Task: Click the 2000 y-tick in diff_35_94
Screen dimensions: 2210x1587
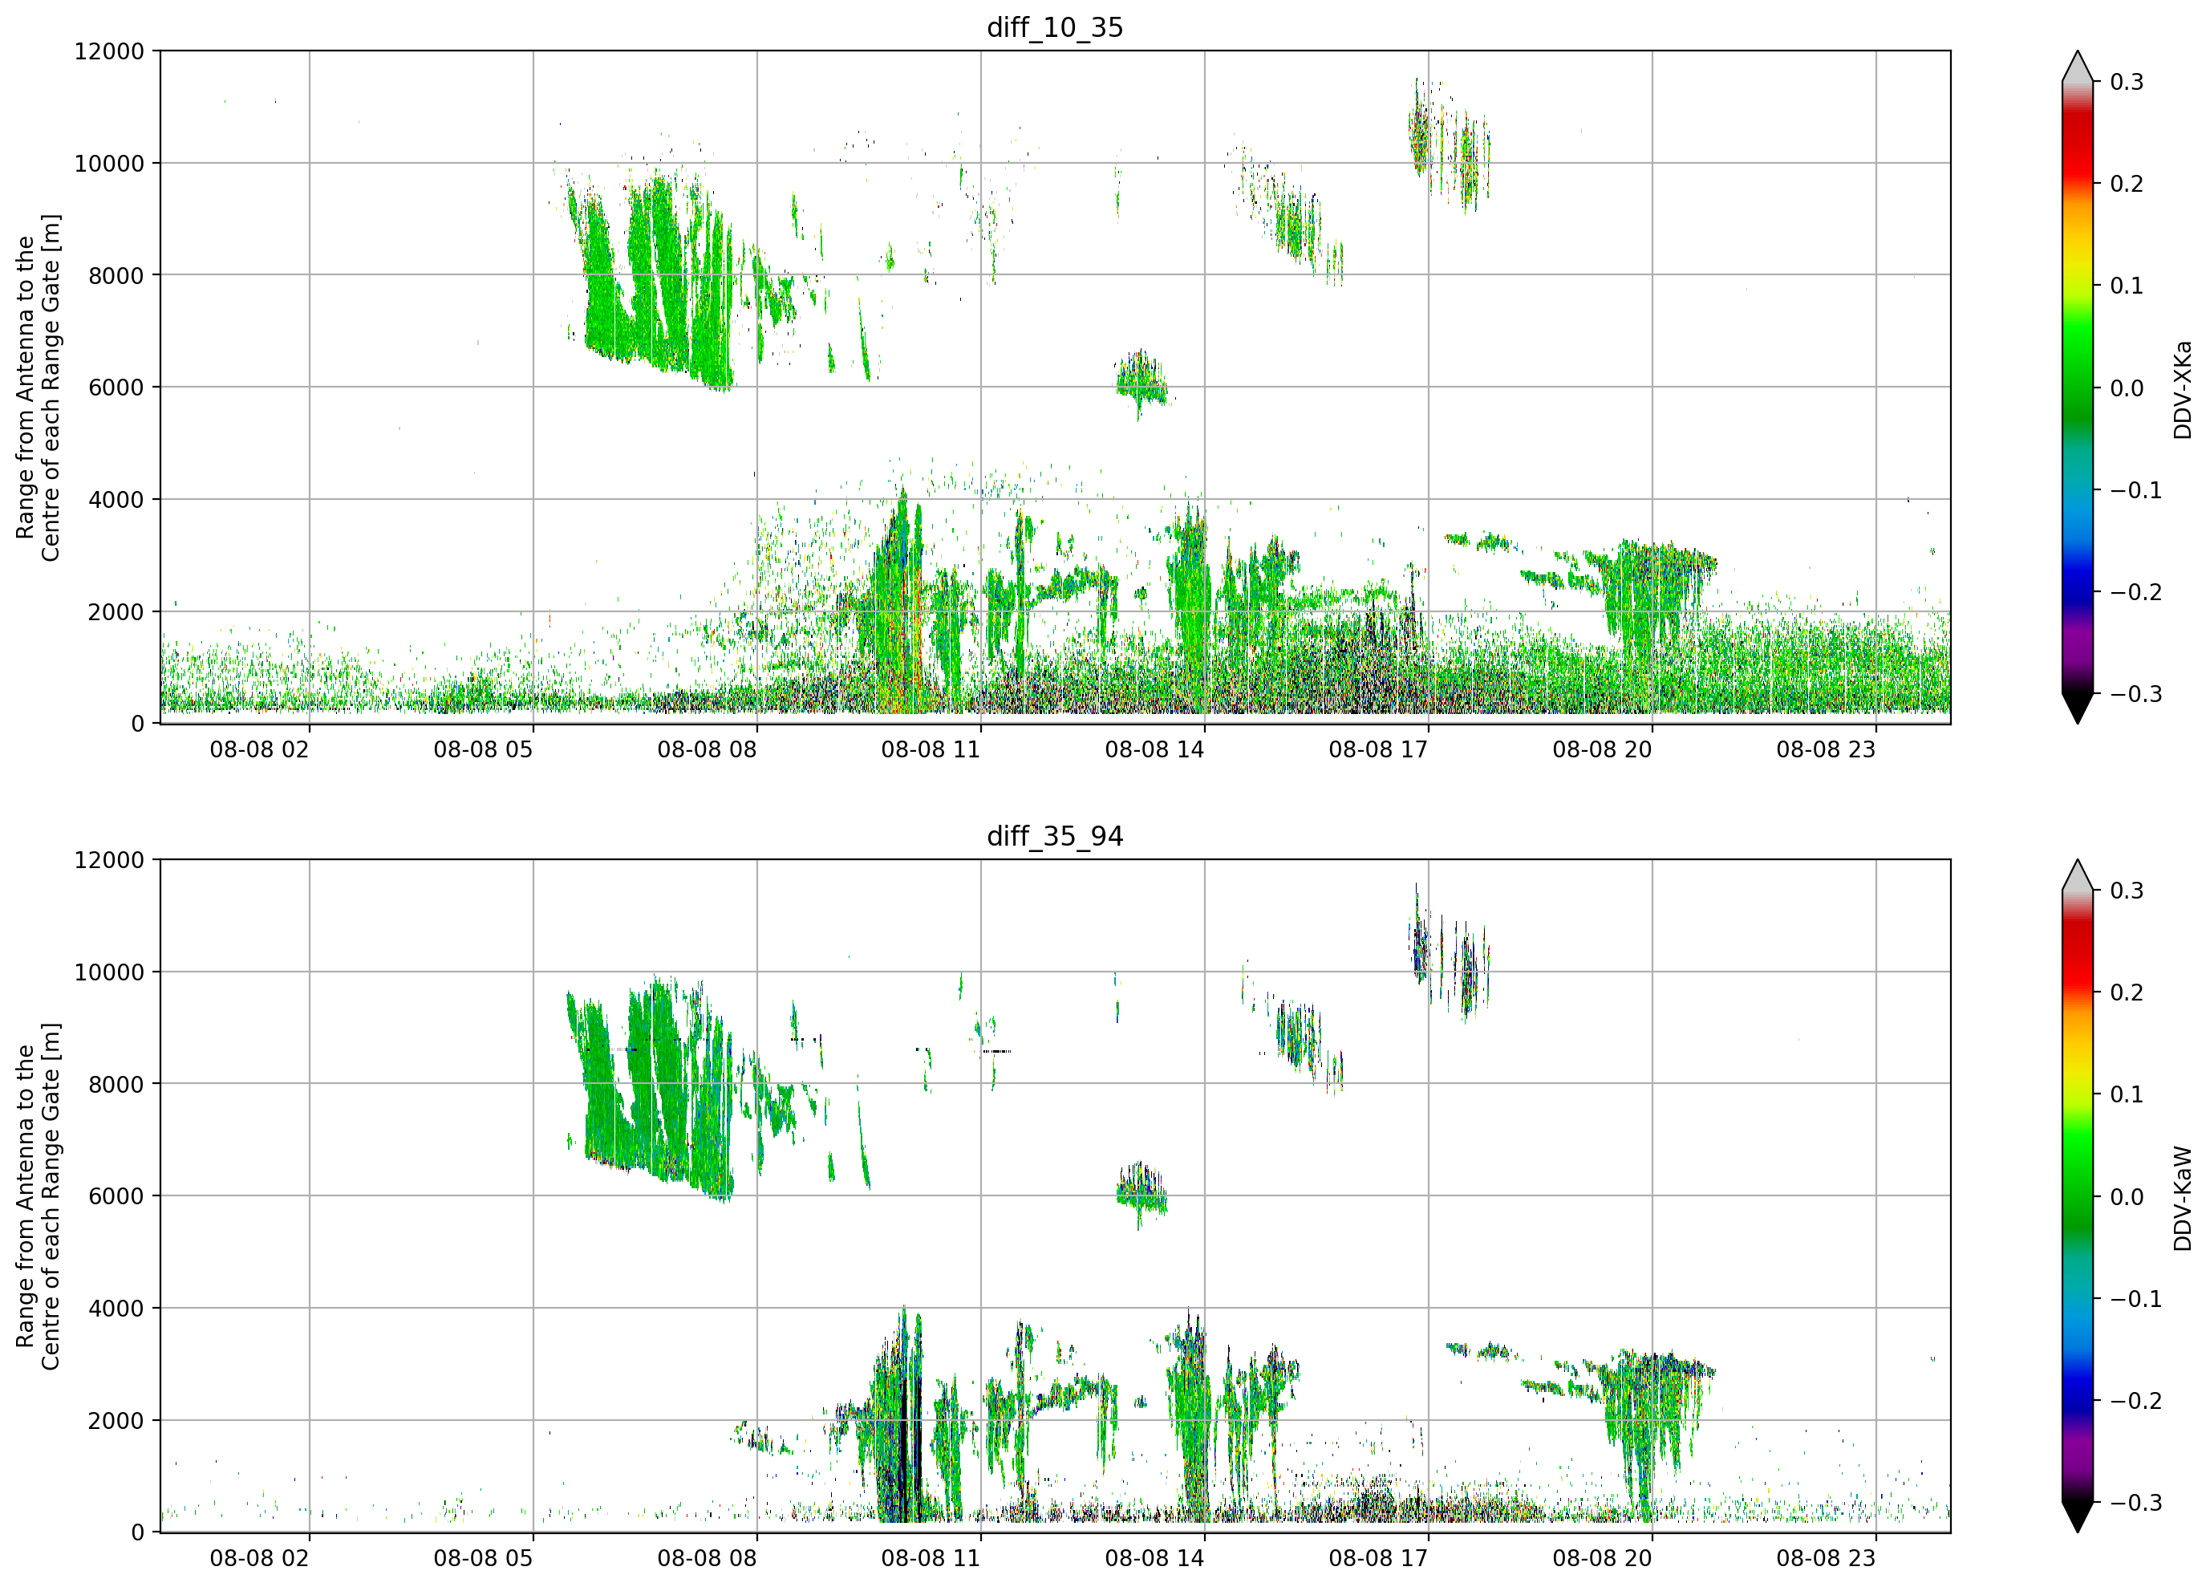Action: (x=116, y=1420)
